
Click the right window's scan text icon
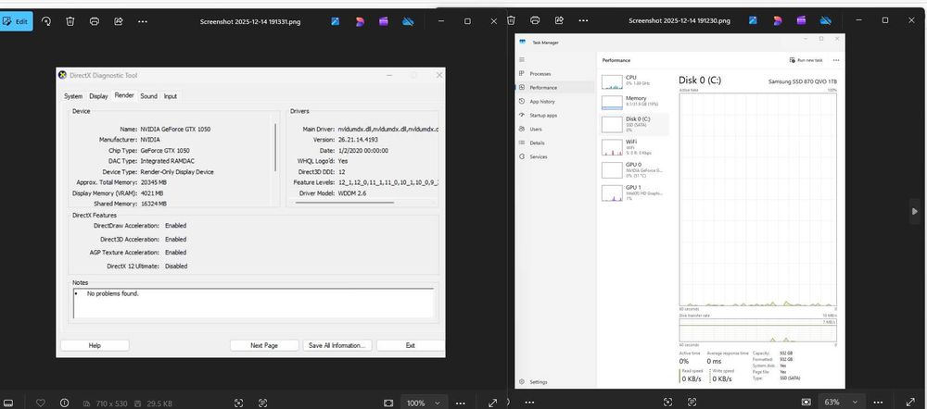tap(692, 402)
